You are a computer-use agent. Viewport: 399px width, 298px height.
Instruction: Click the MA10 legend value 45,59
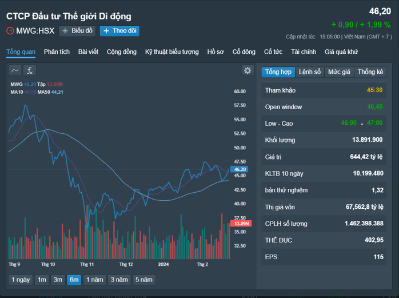[30, 92]
